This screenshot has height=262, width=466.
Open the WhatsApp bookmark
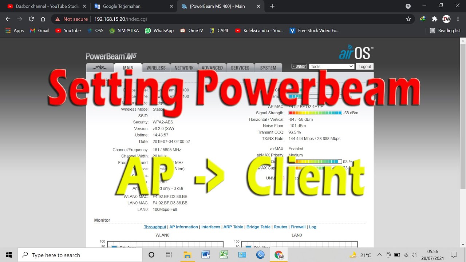point(159,31)
